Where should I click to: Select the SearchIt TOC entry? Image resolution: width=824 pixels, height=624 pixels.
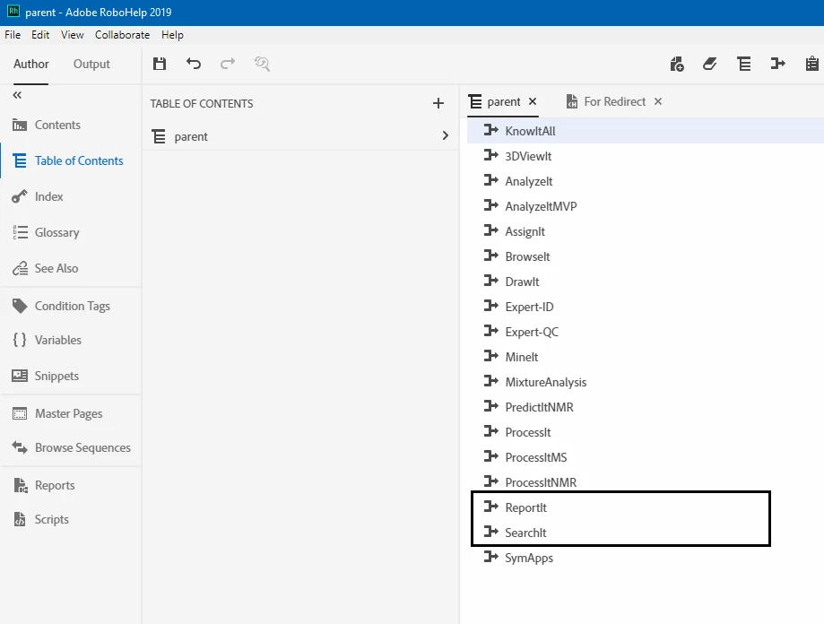pos(646,533)
